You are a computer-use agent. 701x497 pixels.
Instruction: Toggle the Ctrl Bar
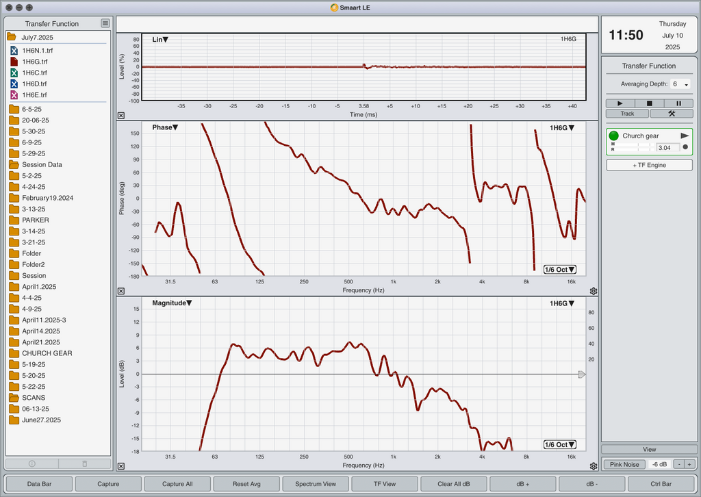click(x=661, y=483)
